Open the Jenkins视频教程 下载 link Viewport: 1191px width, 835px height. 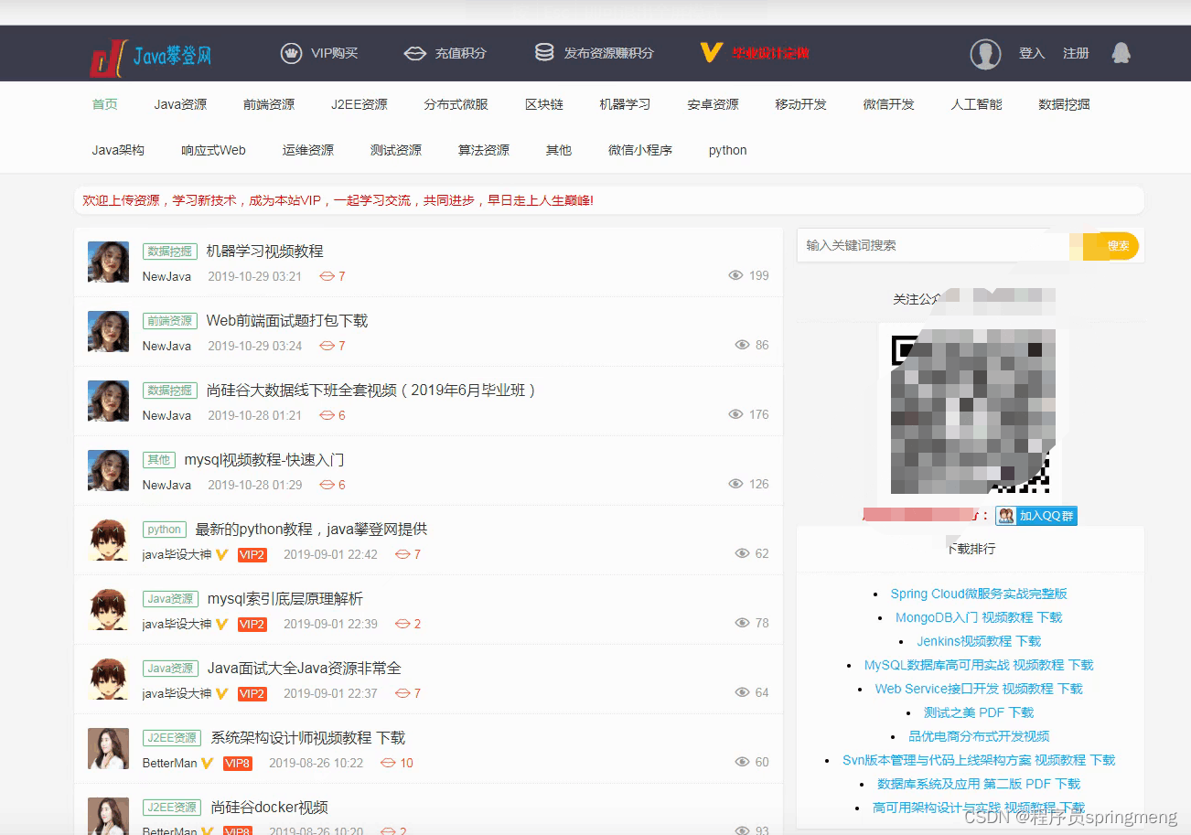coord(979,641)
